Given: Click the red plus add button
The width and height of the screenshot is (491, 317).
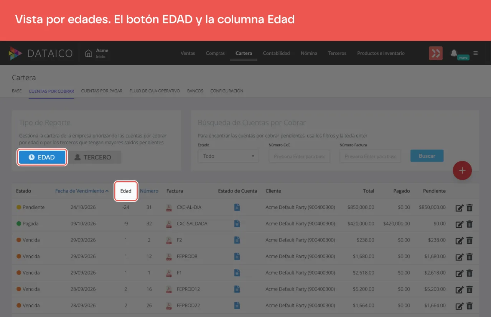Looking at the screenshot, I should (462, 171).
